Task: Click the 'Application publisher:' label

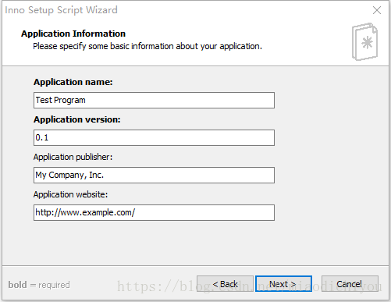Action: click(x=73, y=157)
